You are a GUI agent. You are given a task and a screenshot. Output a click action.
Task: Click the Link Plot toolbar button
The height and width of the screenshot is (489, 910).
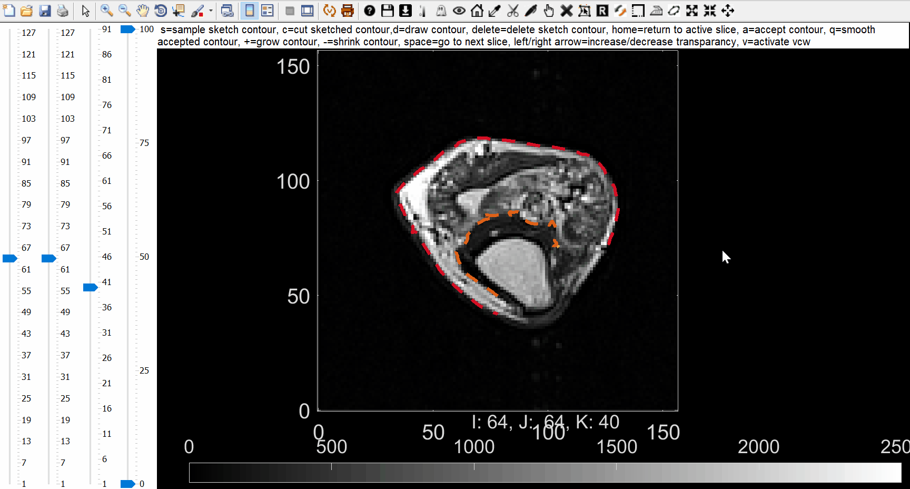click(227, 11)
